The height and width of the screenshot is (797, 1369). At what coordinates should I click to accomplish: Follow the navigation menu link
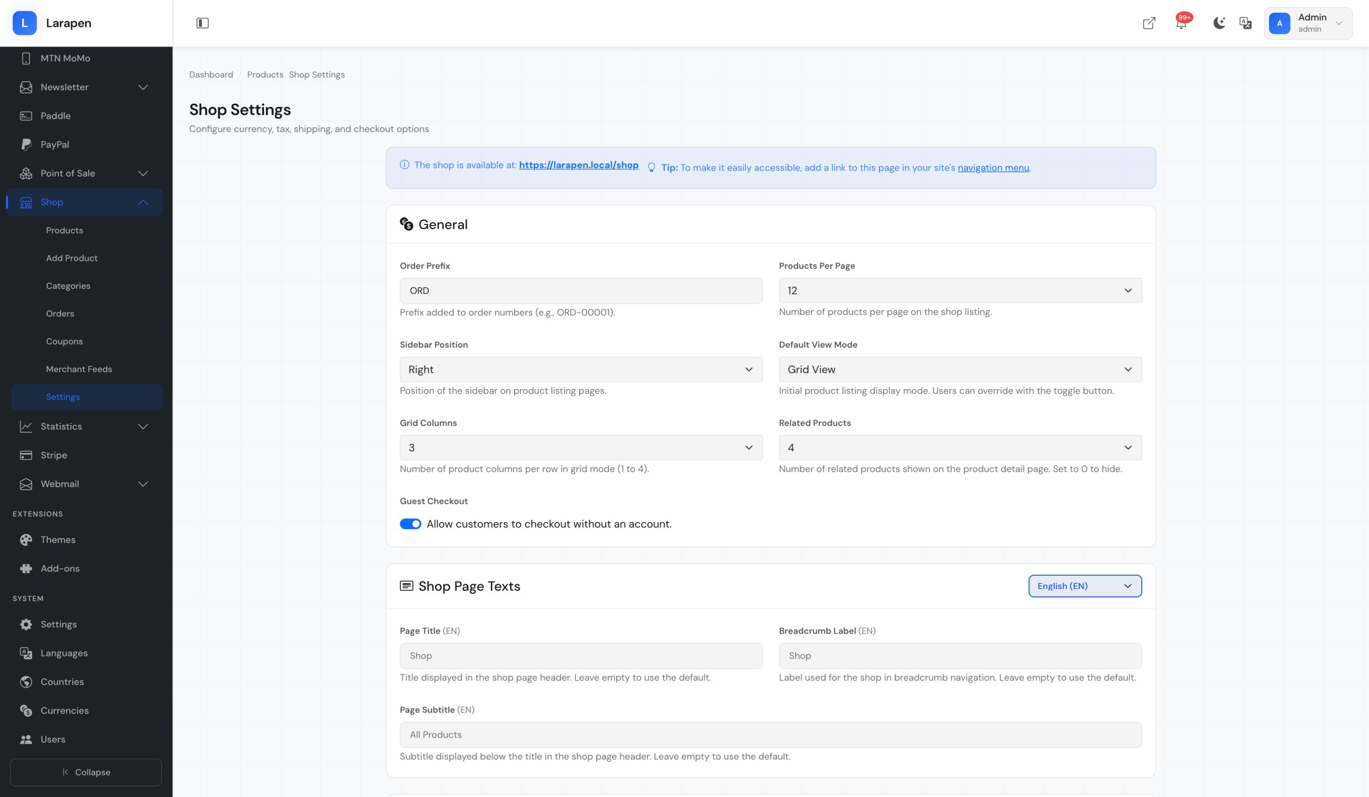pyautogui.click(x=993, y=168)
